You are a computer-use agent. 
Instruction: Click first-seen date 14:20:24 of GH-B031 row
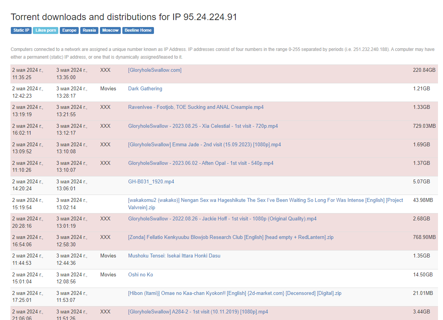click(27, 185)
